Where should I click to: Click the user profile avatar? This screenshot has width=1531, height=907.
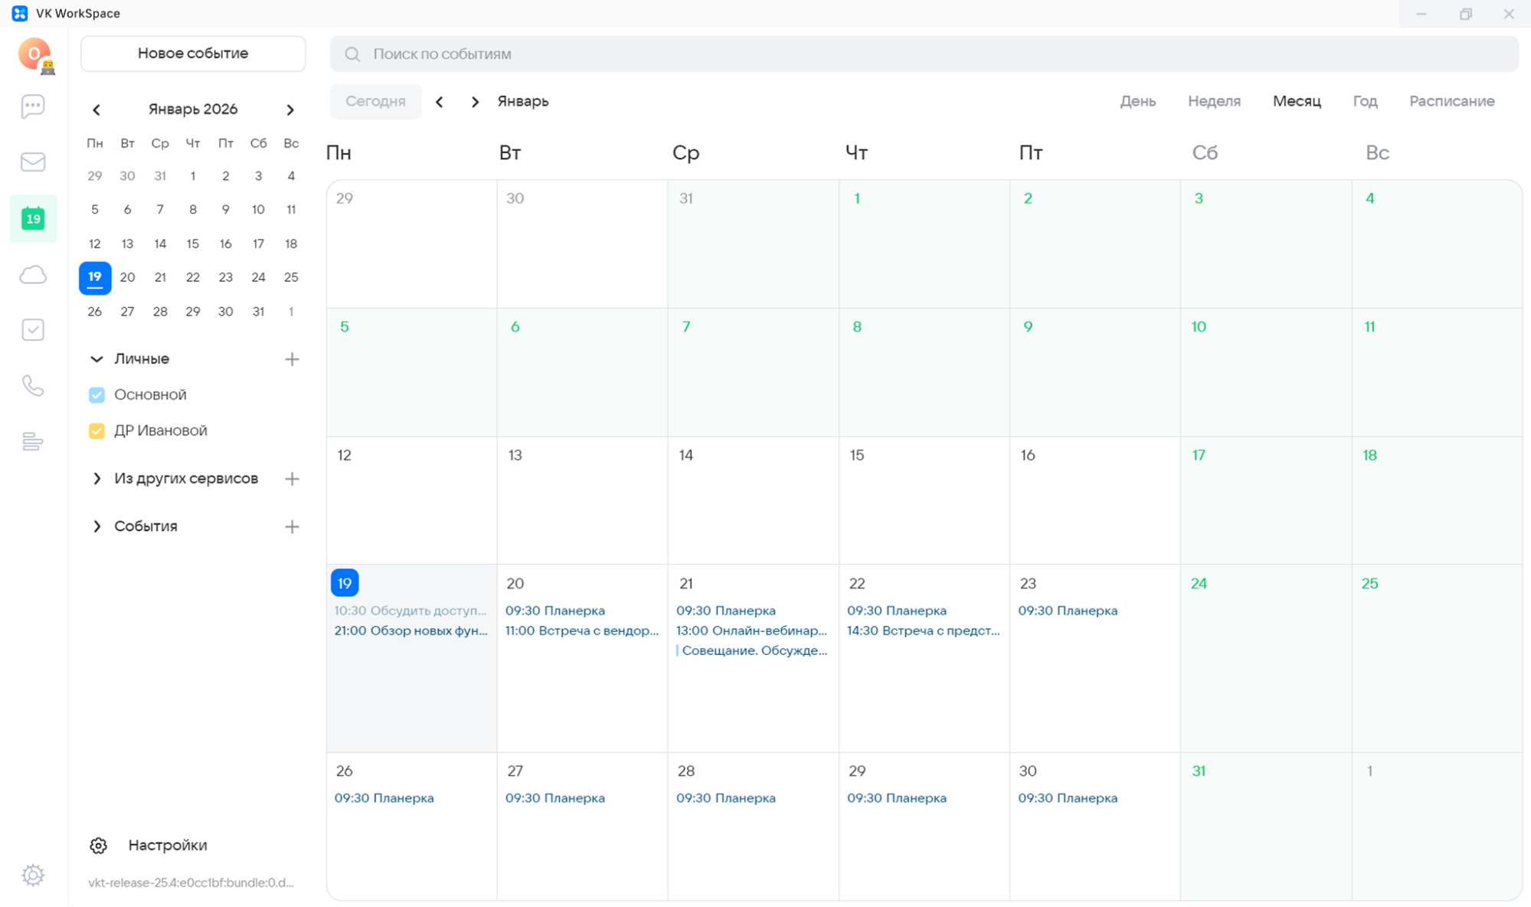(34, 54)
